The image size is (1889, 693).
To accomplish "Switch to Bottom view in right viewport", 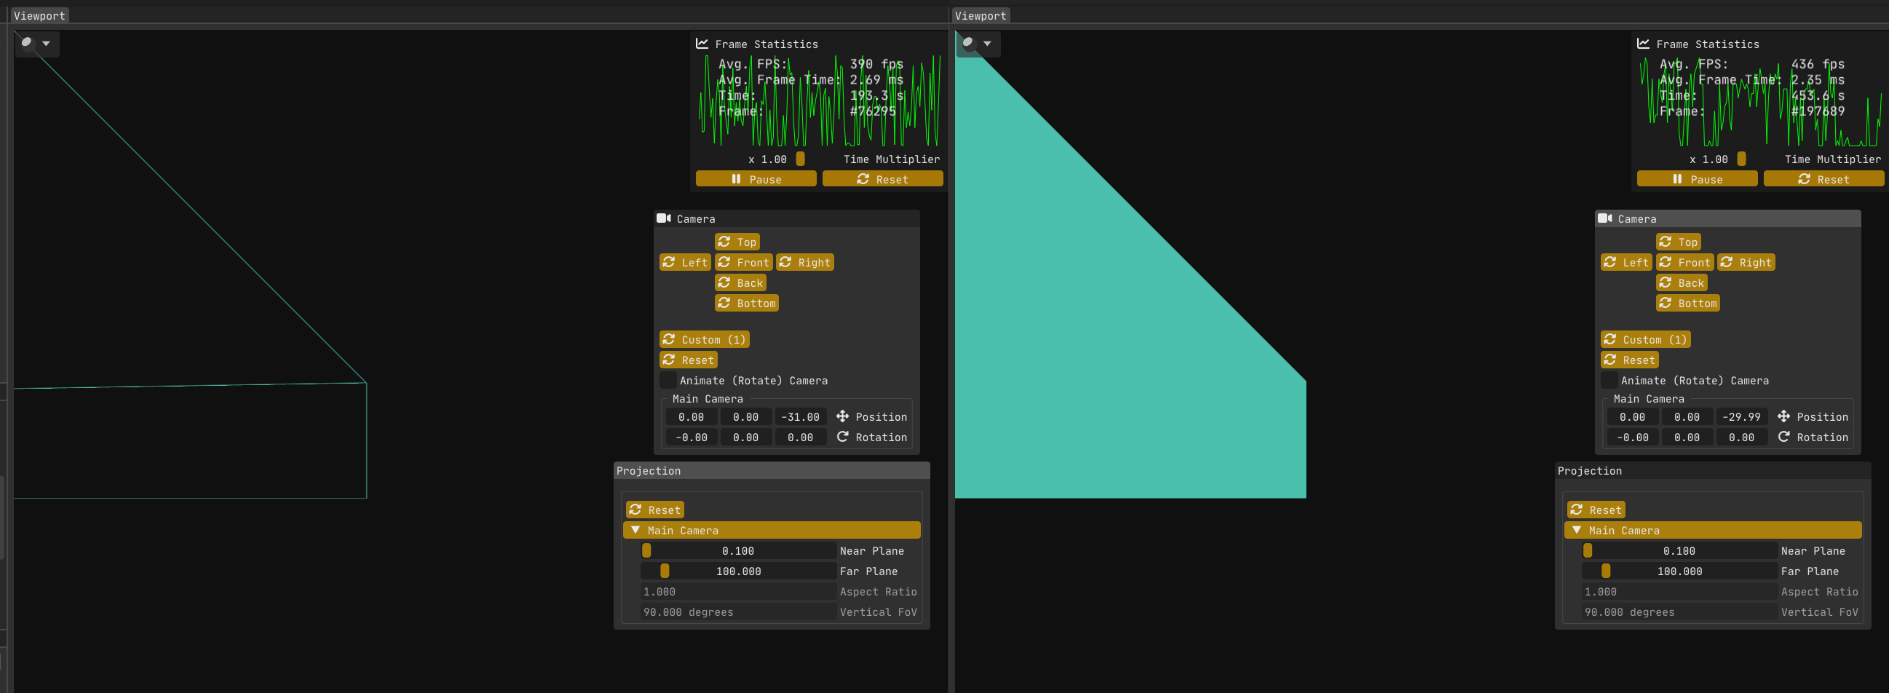I will tap(1687, 304).
